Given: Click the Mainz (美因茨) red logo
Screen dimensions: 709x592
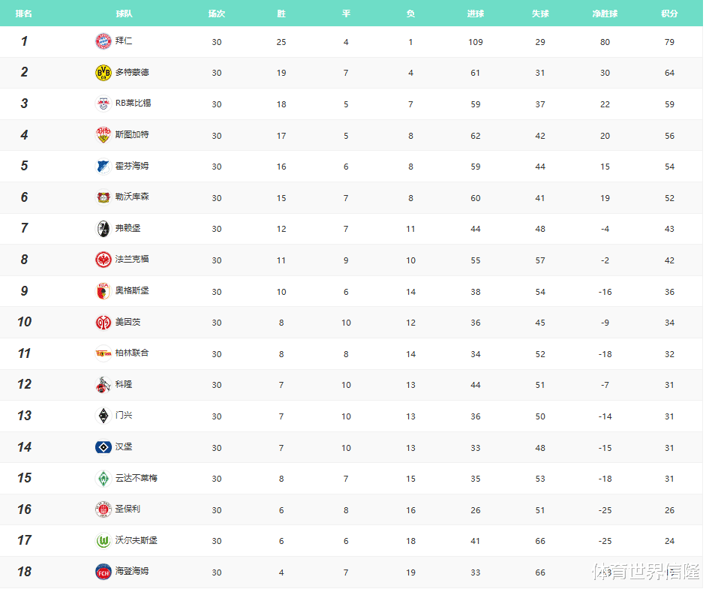Looking at the screenshot, I should pos(103,323).
